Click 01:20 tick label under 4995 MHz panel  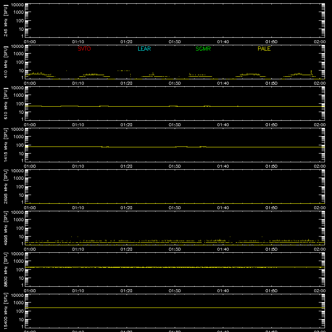click(127, 249)
